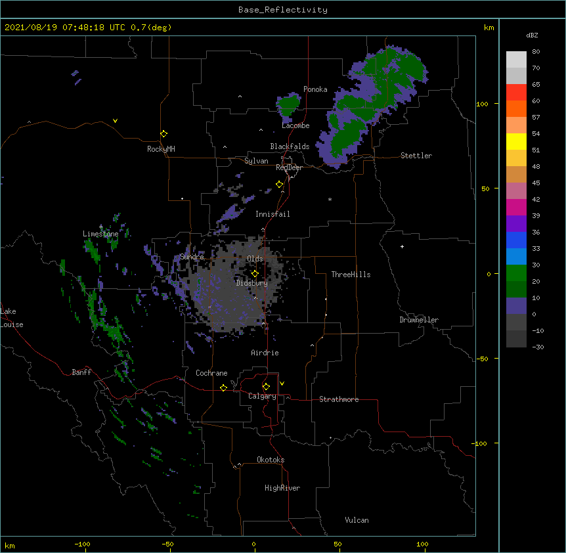Image resolution: width=566 pixels, height=553 pixels.
Task: Click the Limestone label
Action: (x=100, y=234)
